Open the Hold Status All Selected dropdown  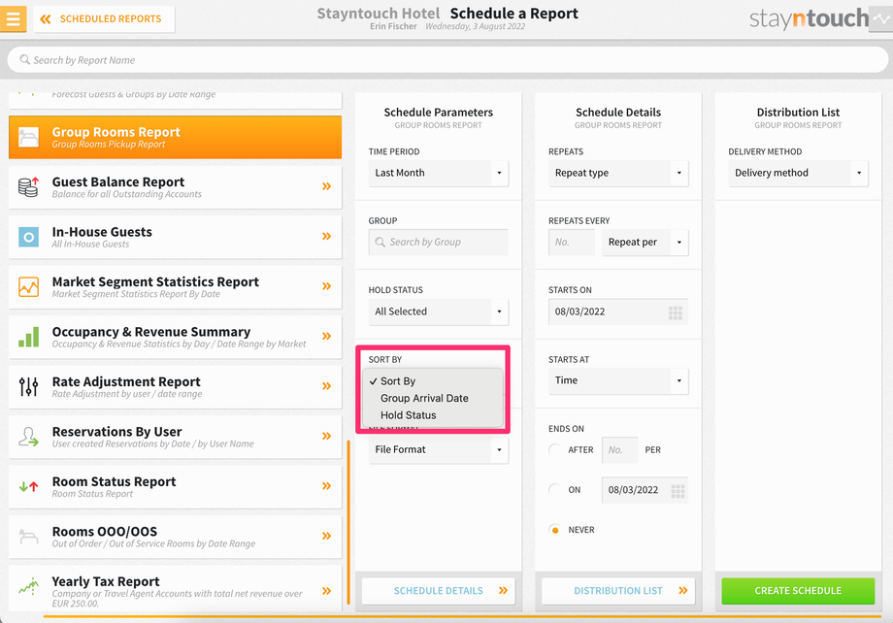coord(439,312)
